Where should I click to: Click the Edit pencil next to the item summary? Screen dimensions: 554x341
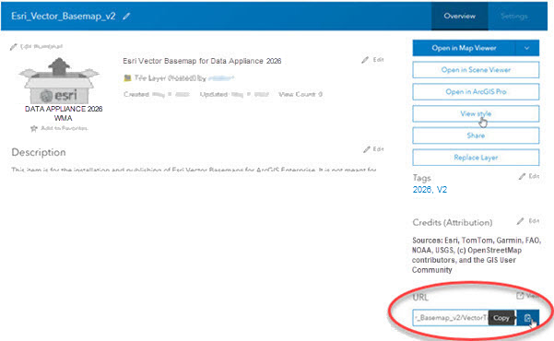pos(365,60)
